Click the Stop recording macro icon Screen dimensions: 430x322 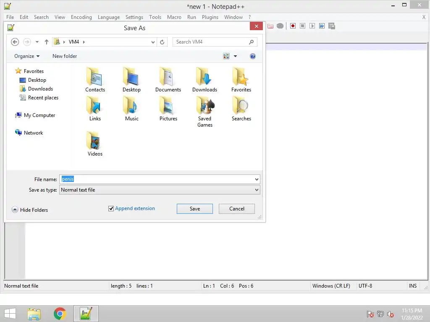point(302,26)
